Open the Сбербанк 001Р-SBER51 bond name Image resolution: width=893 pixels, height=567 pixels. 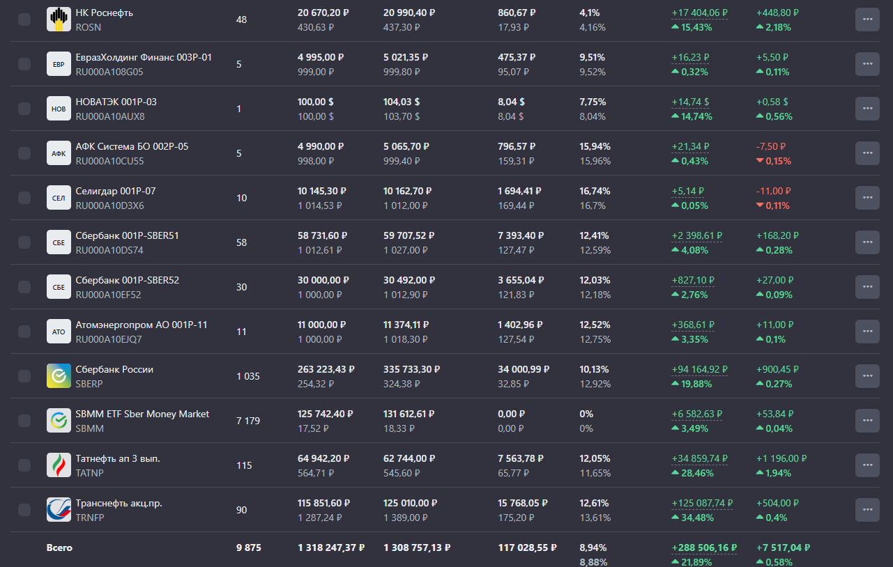(127, 235)
